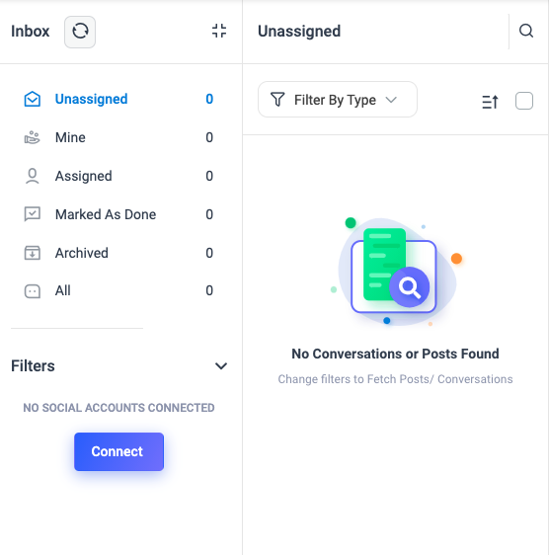This screenshot has height=555, width=549.
Task: Click the sort order icon
Action: pos(490,102)
